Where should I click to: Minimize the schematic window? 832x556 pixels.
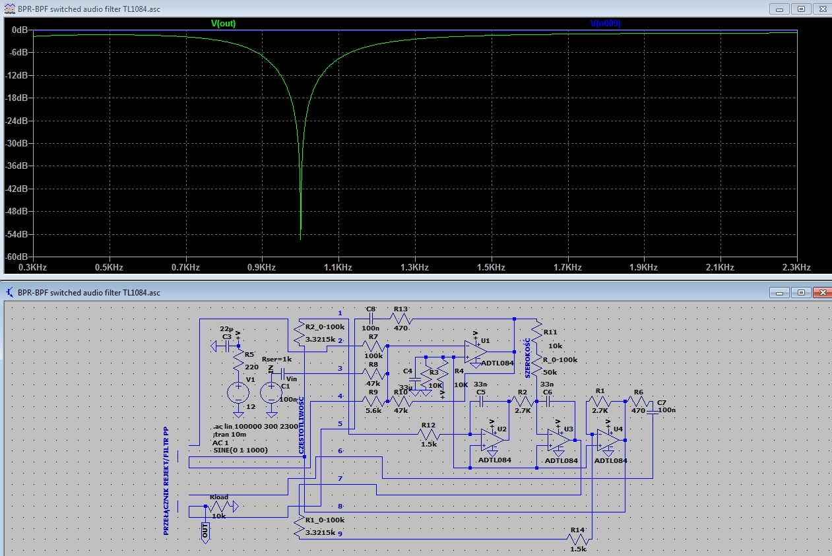(779, 292)
